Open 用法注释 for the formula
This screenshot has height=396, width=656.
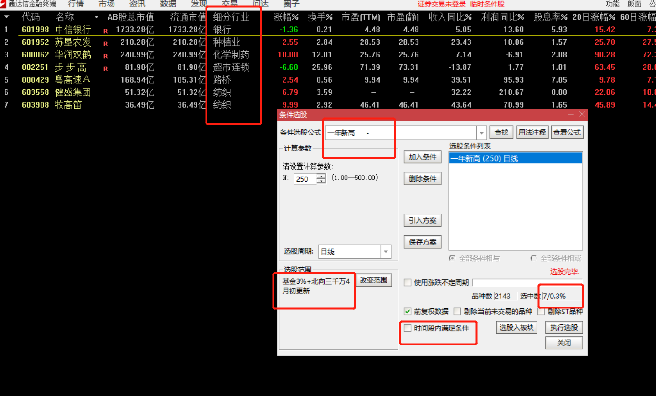(x=532, y=132)
